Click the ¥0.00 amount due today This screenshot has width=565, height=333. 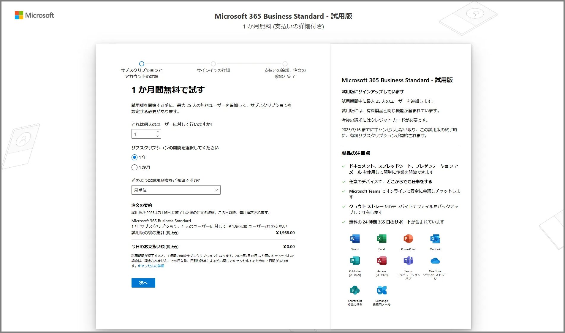click(289, 247)
